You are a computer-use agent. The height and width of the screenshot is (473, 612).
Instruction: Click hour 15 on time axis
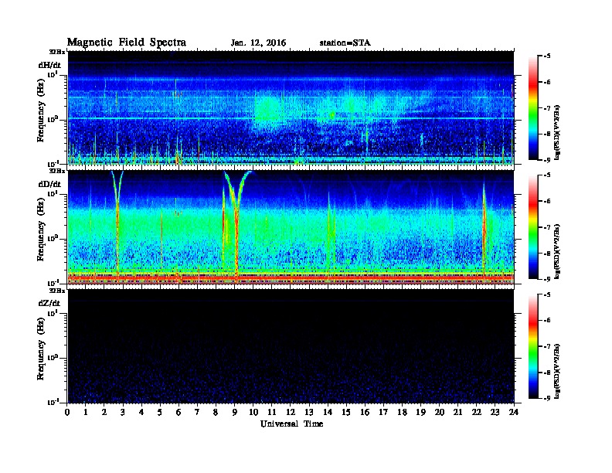click(x=346, y=412)
